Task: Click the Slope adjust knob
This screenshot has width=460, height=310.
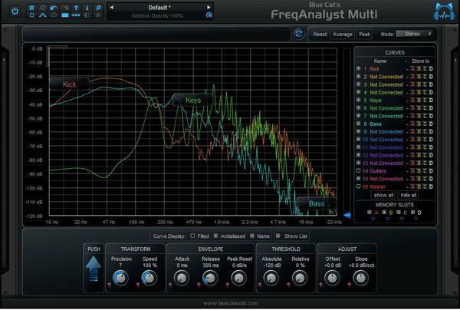Action: [361, 278]
